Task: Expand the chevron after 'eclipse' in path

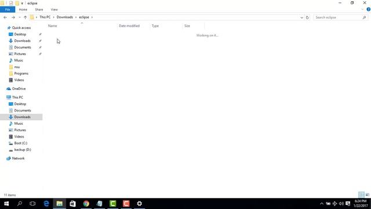Action: tap(92, 17)
